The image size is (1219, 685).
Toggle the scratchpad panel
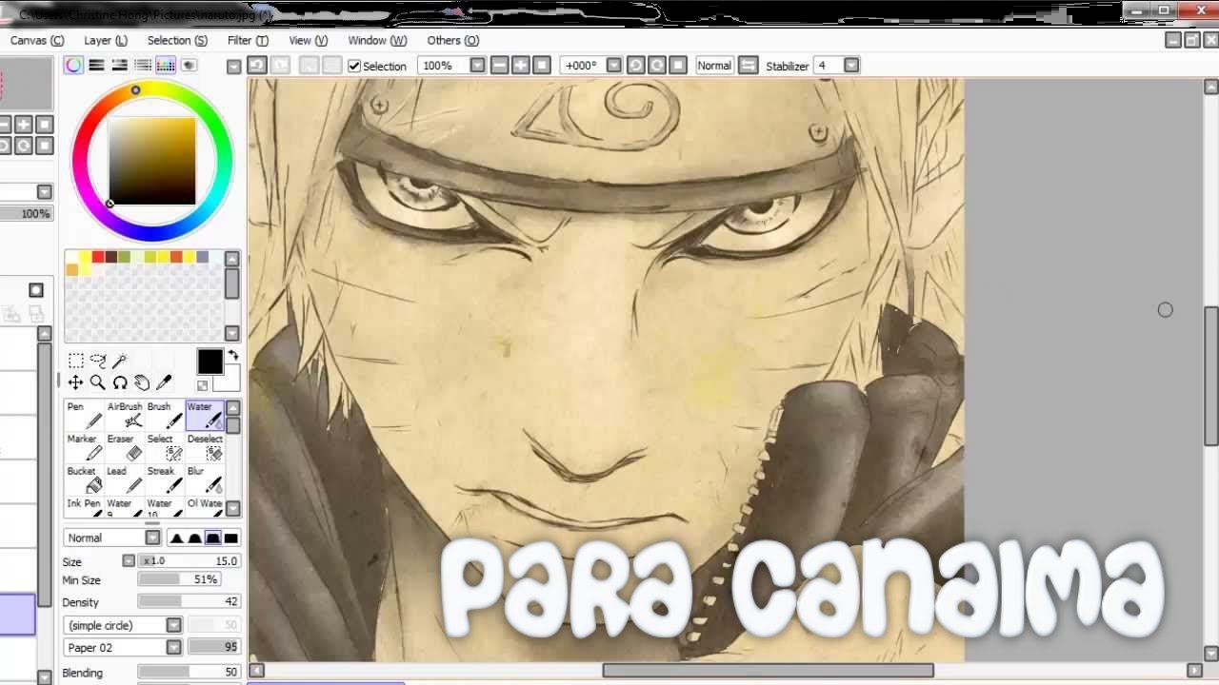[x=189, y=65]
